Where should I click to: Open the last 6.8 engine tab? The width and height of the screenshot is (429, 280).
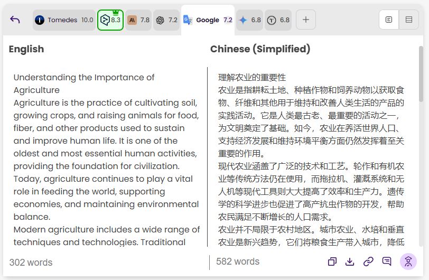pyautogui.click(x=278, y=20)
